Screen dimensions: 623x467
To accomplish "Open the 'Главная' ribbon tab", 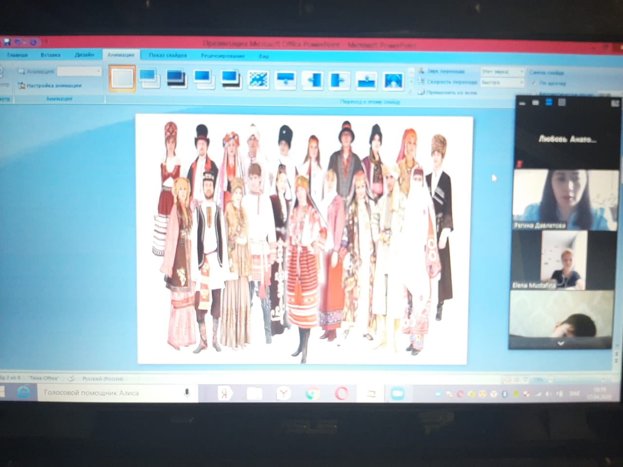I will [18, 55].
